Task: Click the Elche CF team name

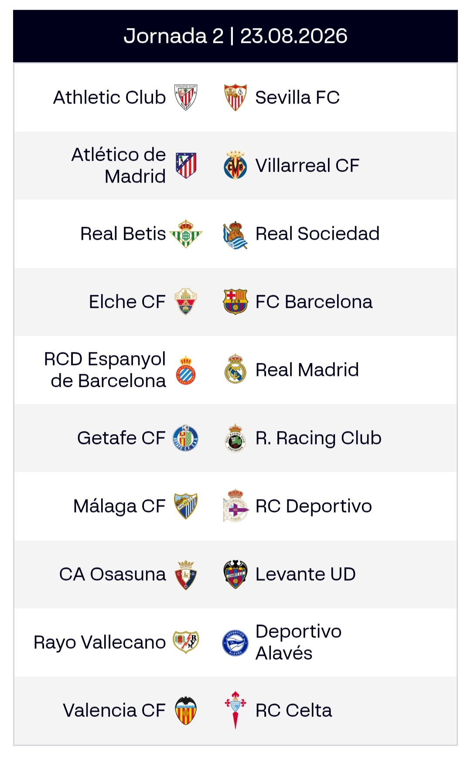Action: (x=127, y=302)
